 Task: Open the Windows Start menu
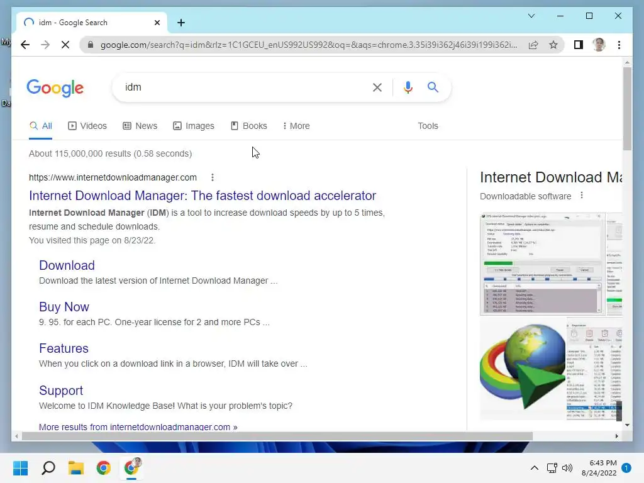point(21,468)
